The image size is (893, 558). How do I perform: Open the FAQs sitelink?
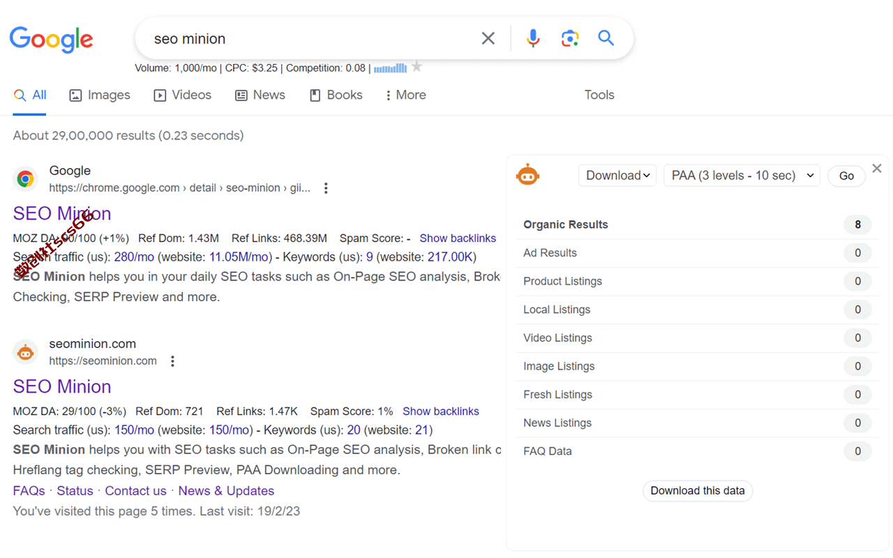pyautogui.click(x=29, y=491)
